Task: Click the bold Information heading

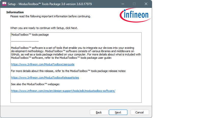Action: 15,12
